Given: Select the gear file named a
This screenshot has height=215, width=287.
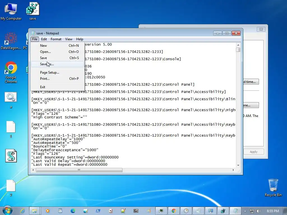Looking at the screenshot, I should 11,100.
